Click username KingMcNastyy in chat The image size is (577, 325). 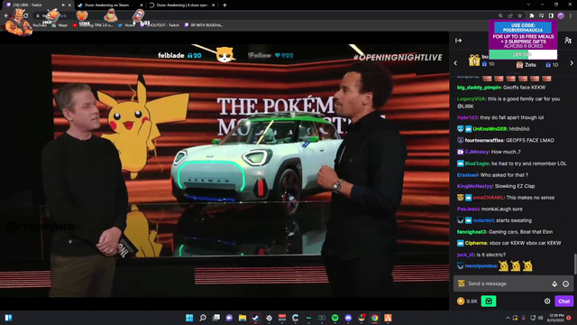pyautogui.click(x=475, y=186)
